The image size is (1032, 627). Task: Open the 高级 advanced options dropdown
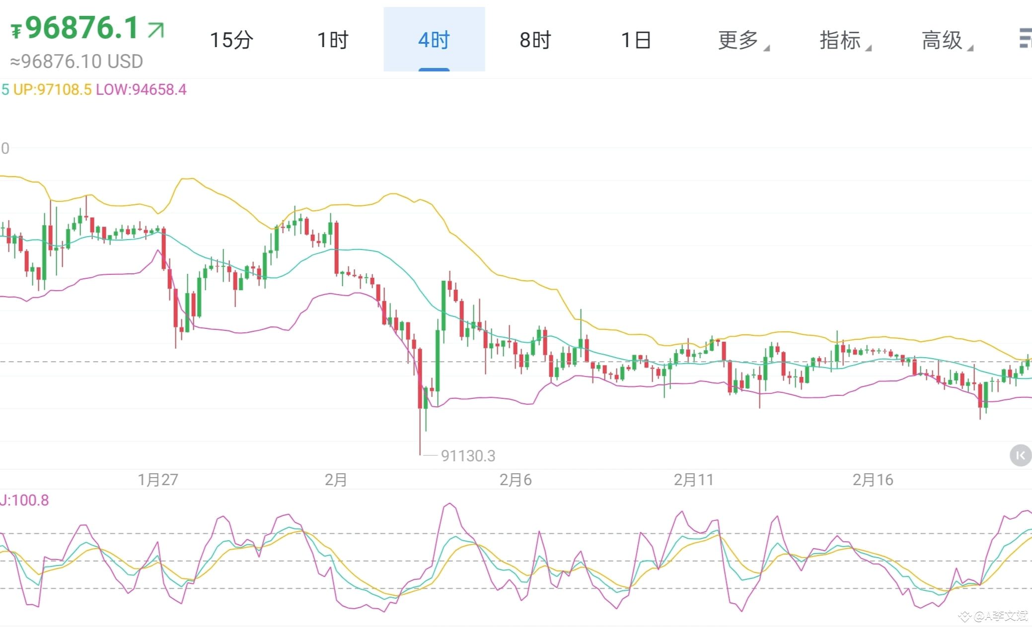[x=947, y=40]
